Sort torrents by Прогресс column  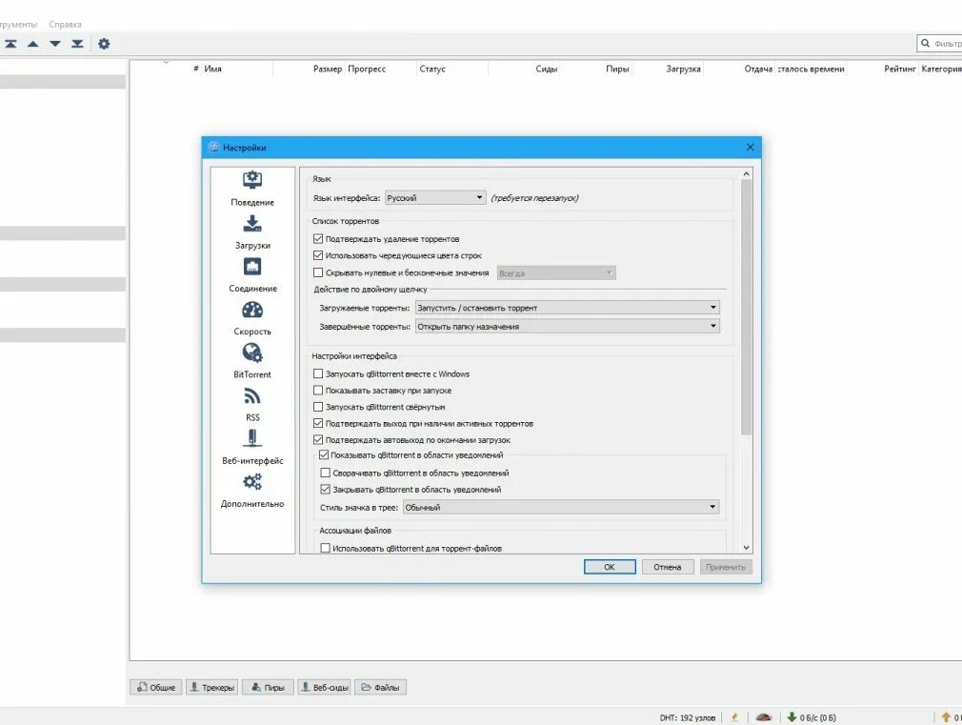click(x=381, y=69)
